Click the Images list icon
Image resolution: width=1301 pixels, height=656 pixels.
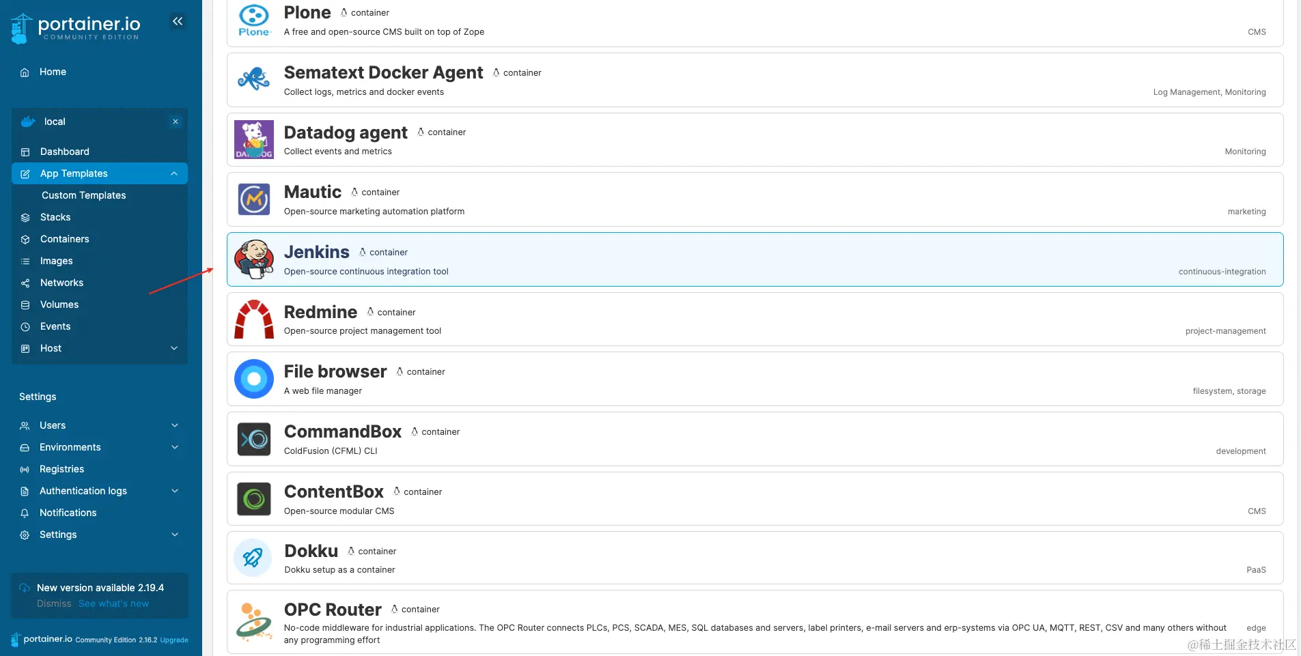click(x=25, y=261)
